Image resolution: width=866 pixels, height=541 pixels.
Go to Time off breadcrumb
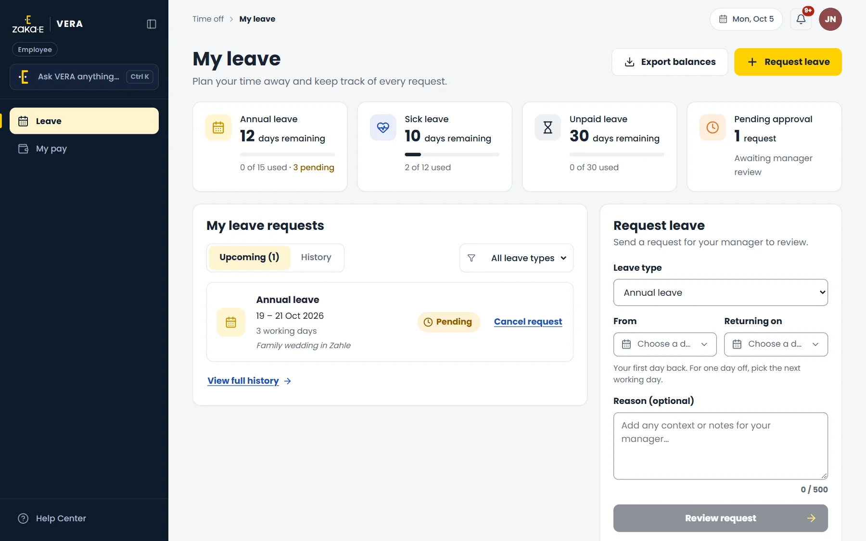tap(208, 19)
